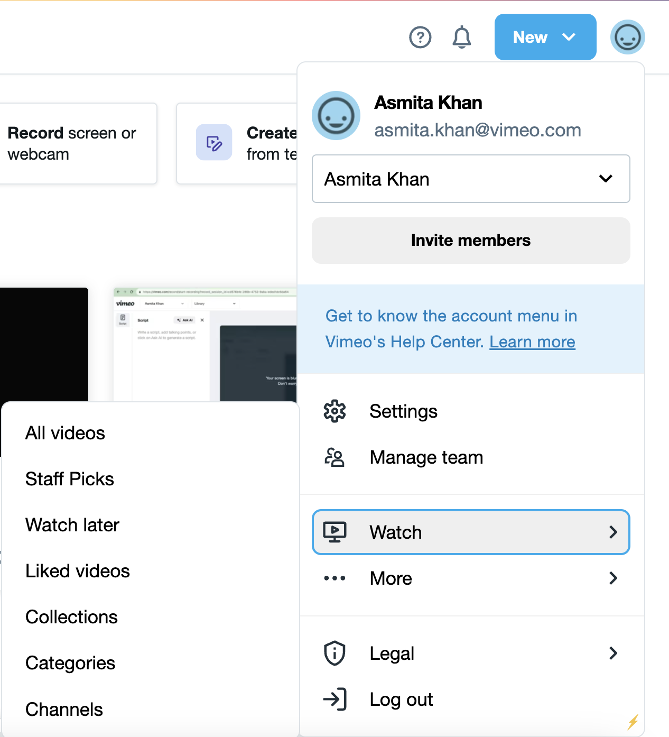
Task: Open Channels in Watch submenu
Action: [64, 710]
